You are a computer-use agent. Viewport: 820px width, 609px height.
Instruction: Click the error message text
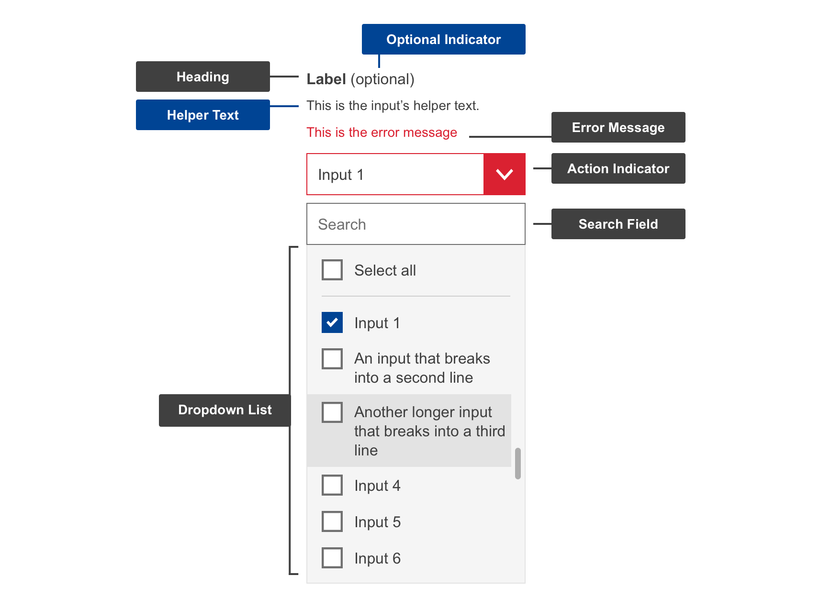pos(382,133)
